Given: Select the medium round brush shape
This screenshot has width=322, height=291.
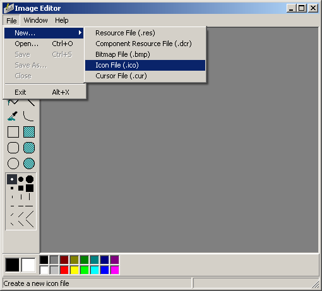Looking at the screenshot, I should 21,179.
